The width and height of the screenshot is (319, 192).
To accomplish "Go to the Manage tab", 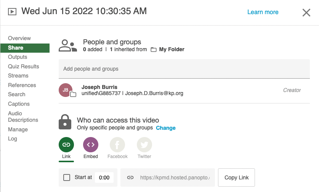I will pyautogui.click(x=18, y=129).
